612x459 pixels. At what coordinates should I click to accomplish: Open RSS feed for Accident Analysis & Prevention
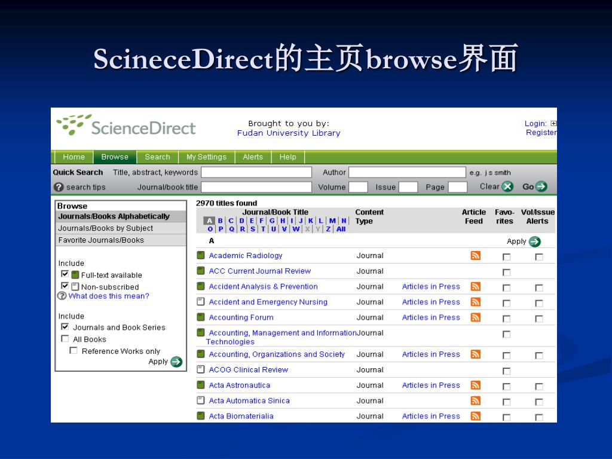(x=475, y=286)
